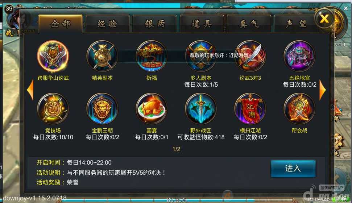Switch to the 经验 tab
Viewport: 352px width, 203px height.
[108, 24]
